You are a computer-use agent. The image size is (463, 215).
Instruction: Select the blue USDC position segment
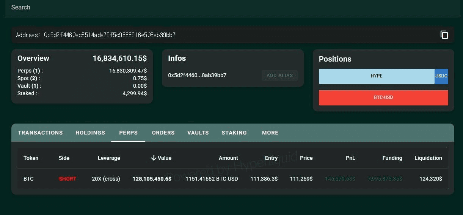click(x=441, y=76)
